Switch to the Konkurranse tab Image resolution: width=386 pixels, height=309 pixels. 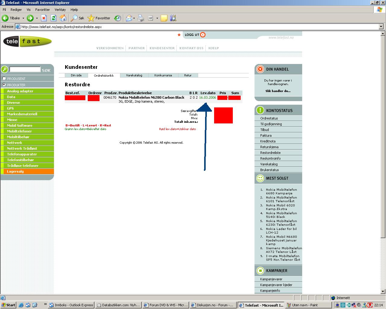(x=163, y=75)
